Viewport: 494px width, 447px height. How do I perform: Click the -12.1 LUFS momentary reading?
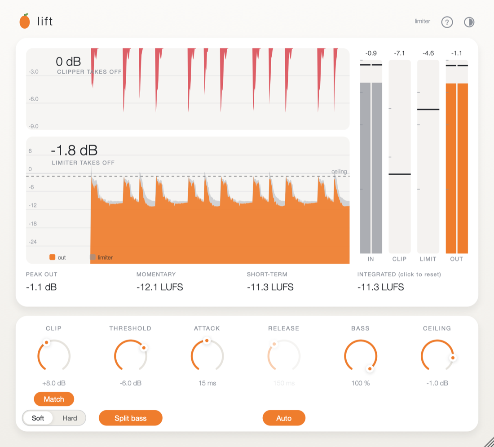point(159,287)
